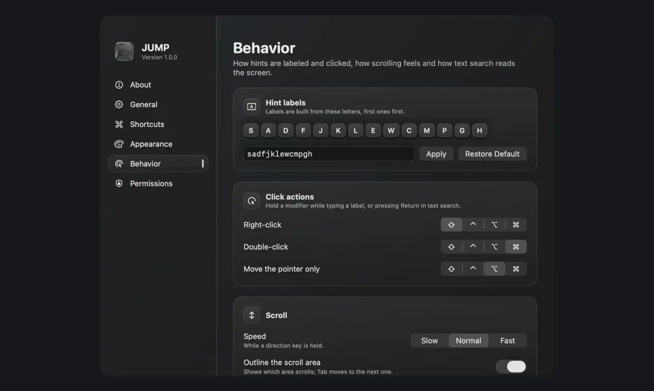The height and width of the screenshot is (391, 654).
Task: Click the JUMP app logo icon
Action: pyautogui.click(x=124, y=51)
